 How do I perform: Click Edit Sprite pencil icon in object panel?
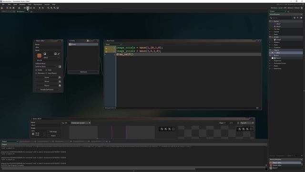(59, 54)
